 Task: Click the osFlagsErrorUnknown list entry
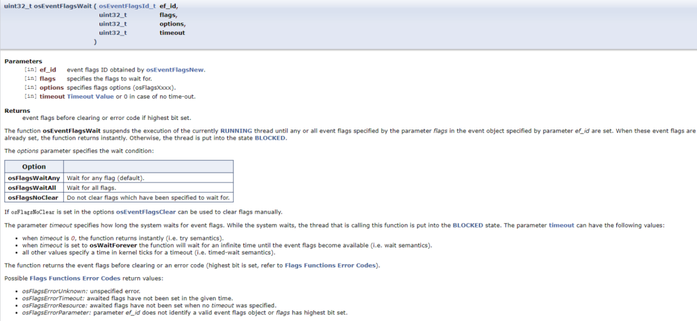coord(48,291)
